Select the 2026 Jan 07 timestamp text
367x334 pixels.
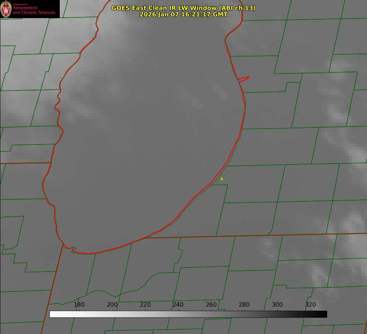183,15
